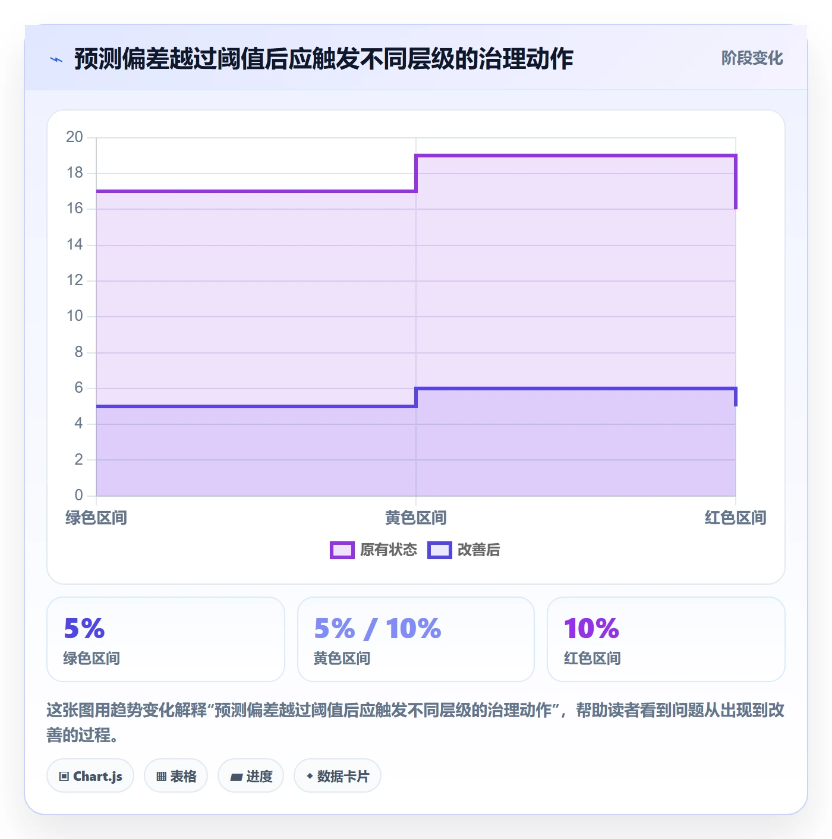Click the 绿色区间 card caption
Viewport: 832px width, 839px height.
coord(92,658)
